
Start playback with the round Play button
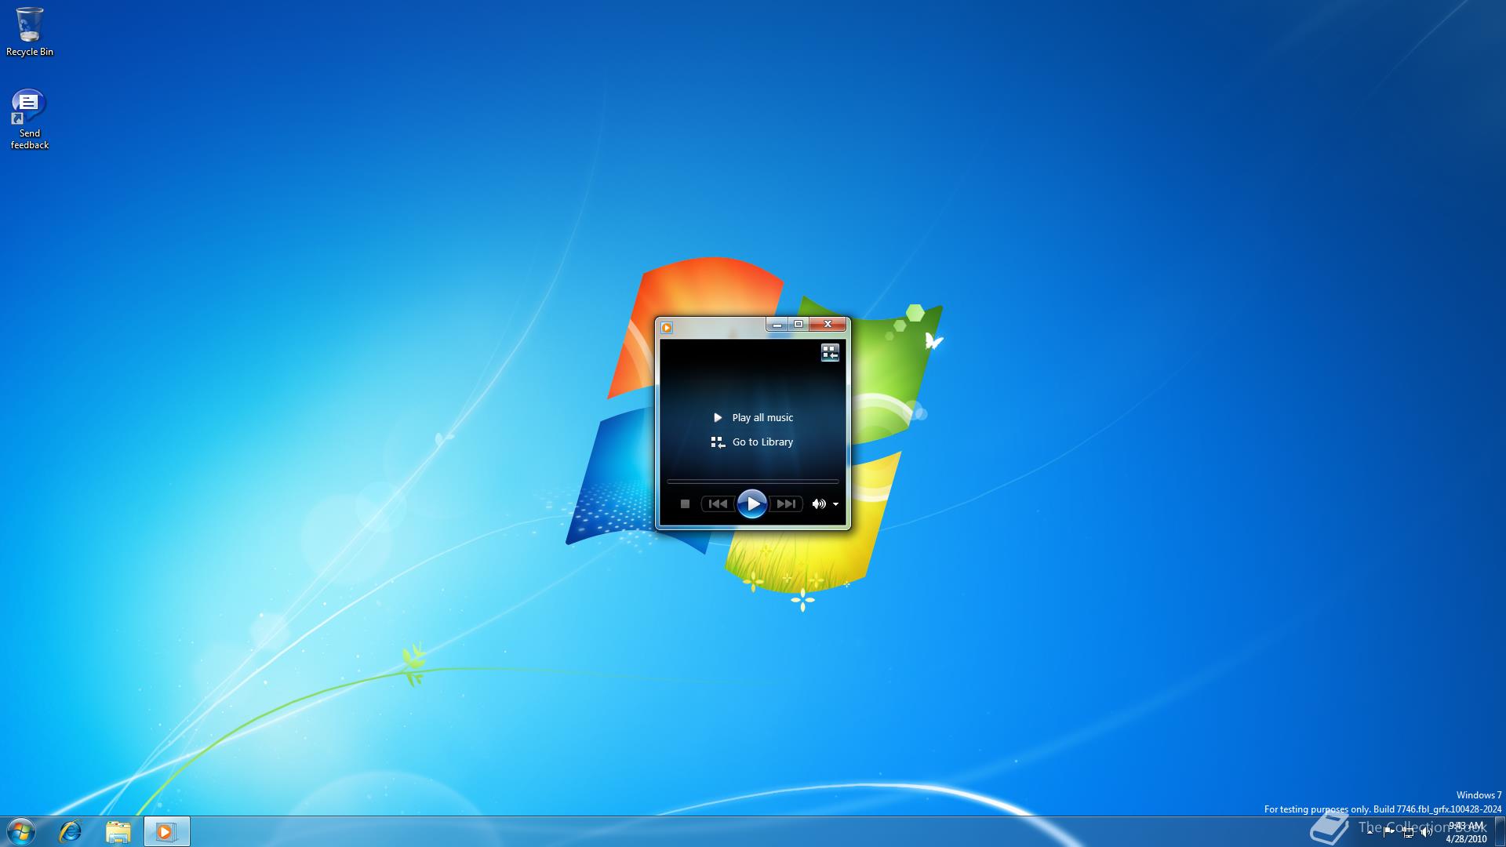pos(751,503)
